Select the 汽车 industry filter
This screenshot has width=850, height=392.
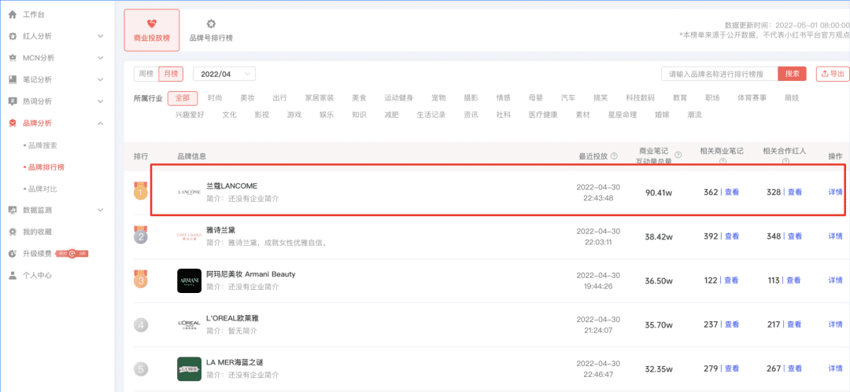coord(568,98)
